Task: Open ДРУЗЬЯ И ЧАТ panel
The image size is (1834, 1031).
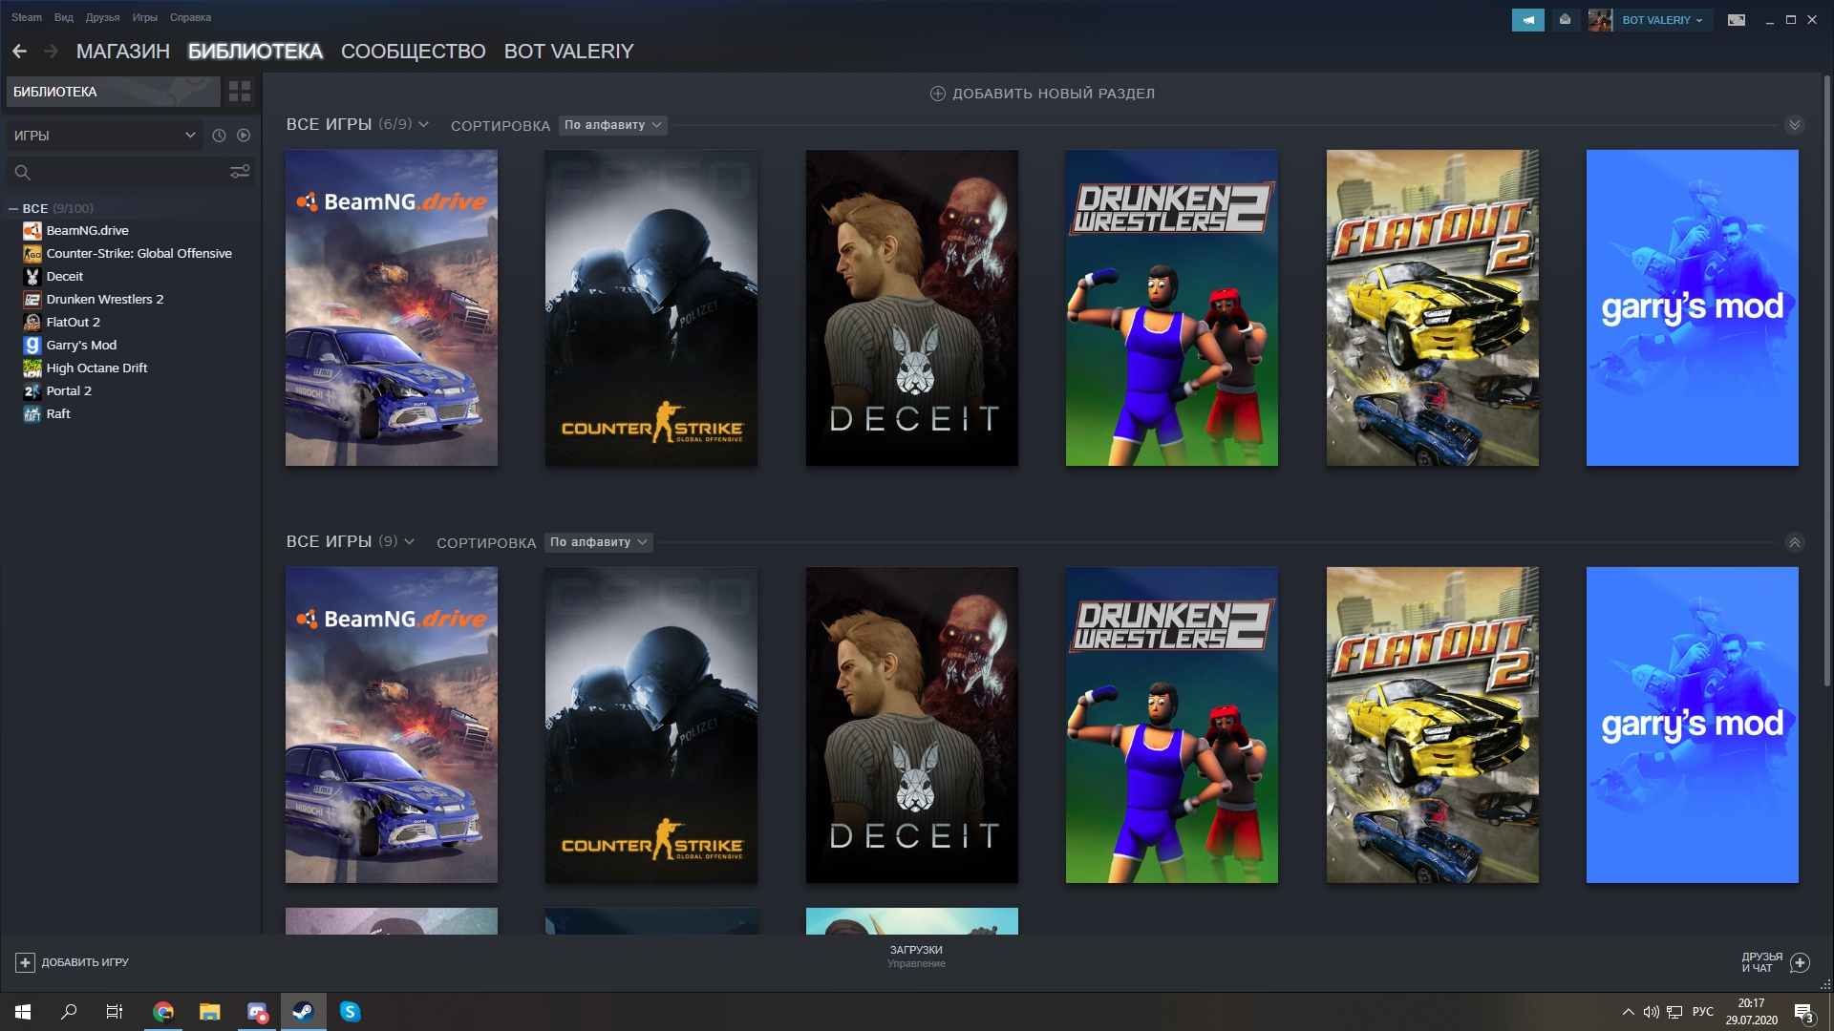Action: pyautogui.click(x=1775, y=962)
